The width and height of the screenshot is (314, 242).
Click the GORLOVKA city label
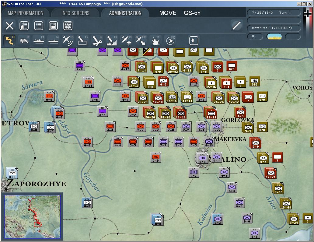pos(238,120)
